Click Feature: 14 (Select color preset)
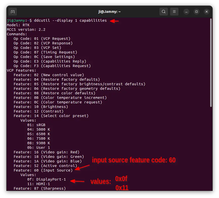Viewport: 219px width, 198px height. 51,116
